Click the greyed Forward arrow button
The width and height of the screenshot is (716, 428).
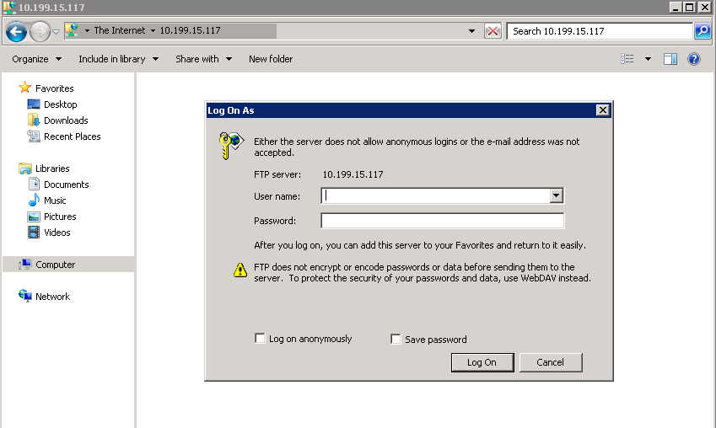coord(40,31)
